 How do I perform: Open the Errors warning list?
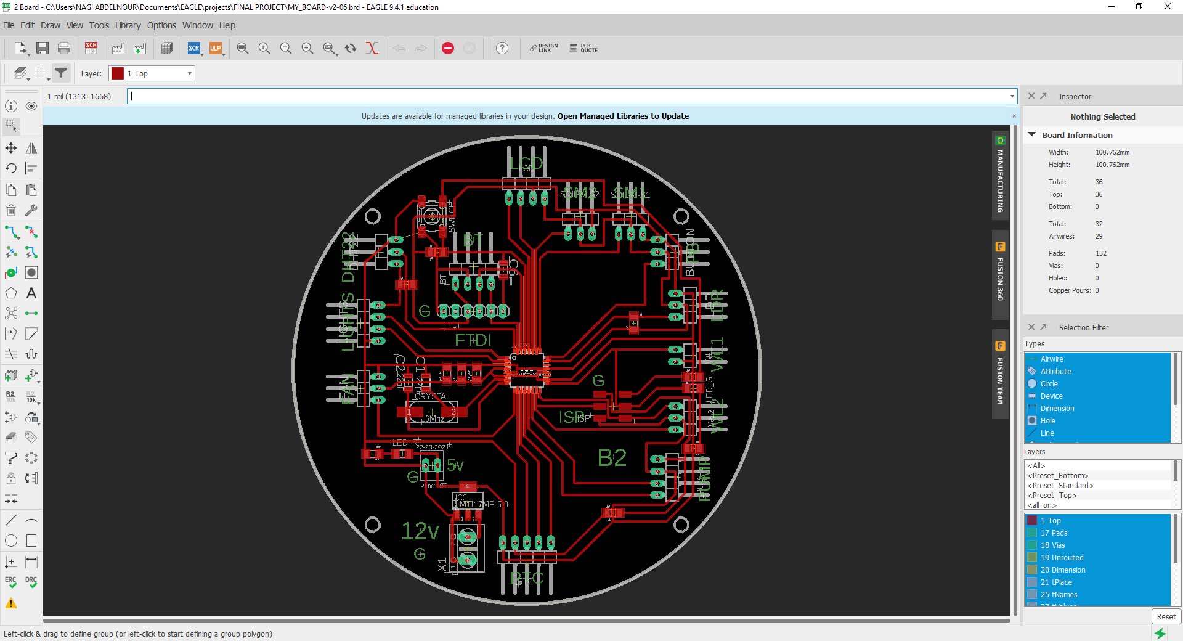coord(11,603)
